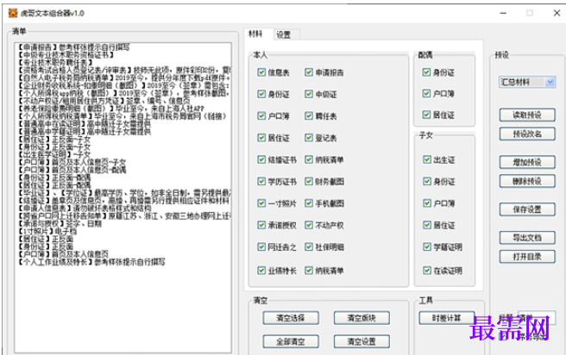Click the 清空版块 button

point(362,318)
